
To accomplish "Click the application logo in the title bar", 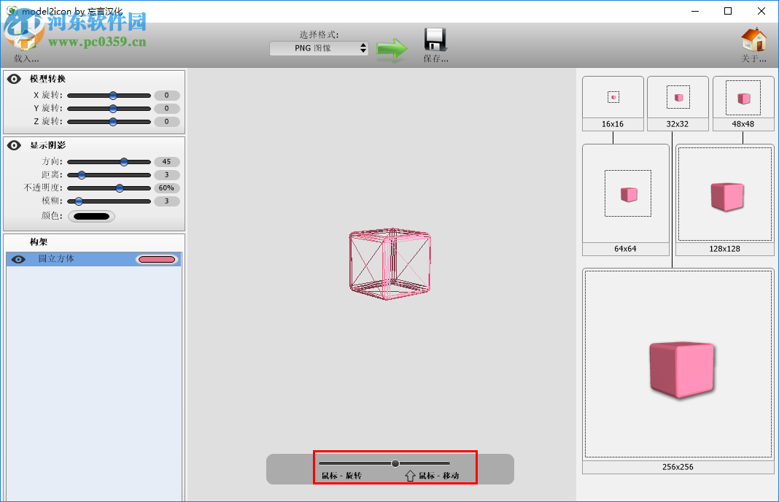I will pyautogui.click(x=9, y=10).
